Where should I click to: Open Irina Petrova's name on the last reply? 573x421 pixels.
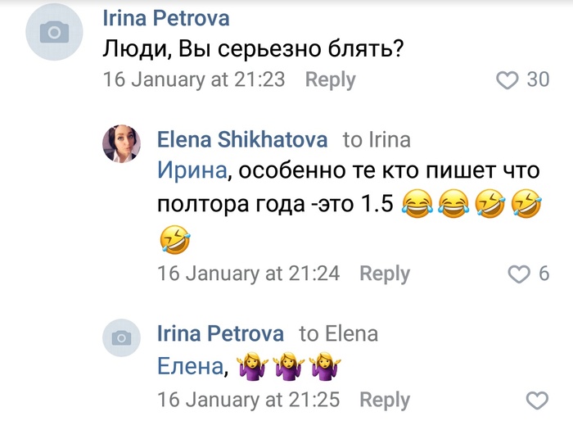[220, 334]
